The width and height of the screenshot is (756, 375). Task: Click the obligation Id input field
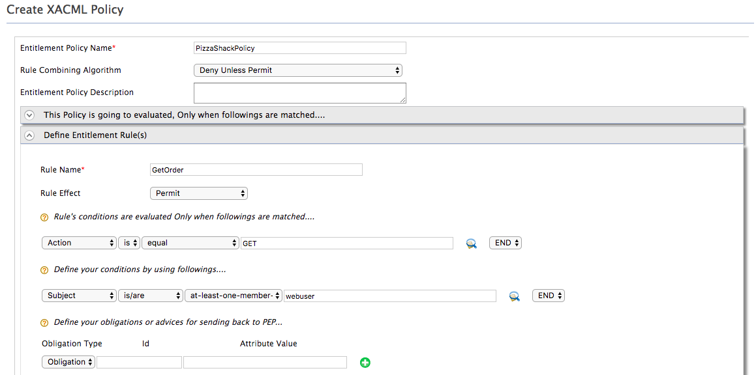pos(138,361)
